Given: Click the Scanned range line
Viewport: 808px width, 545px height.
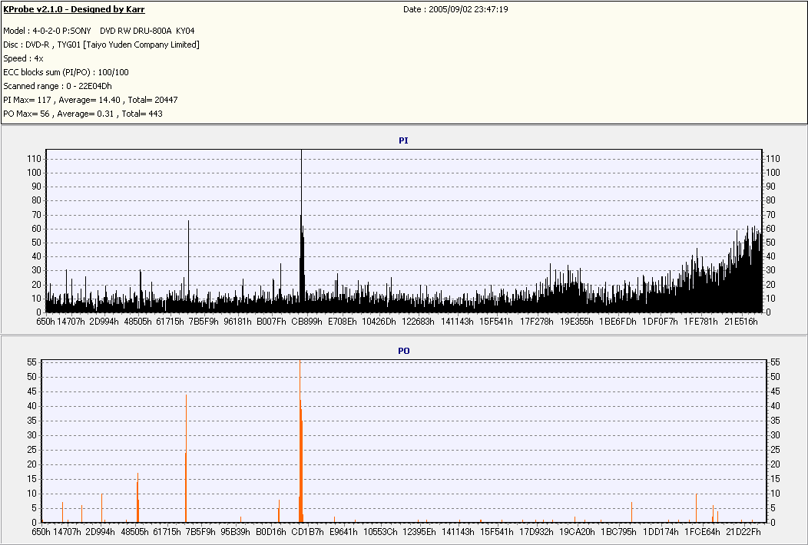Looking at the screenshot, I should click(x=58, y=86).
